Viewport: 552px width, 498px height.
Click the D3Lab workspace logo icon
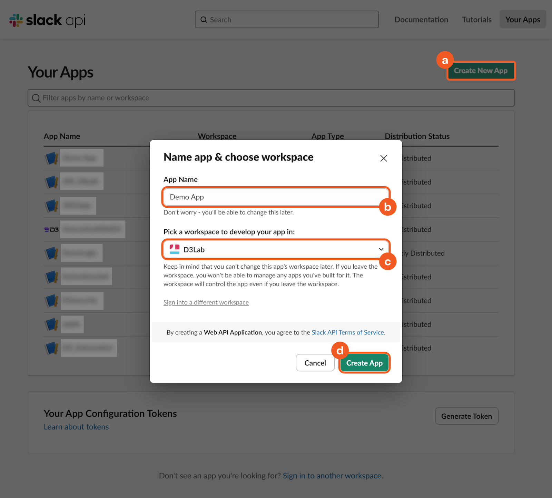tap(175, 249)
